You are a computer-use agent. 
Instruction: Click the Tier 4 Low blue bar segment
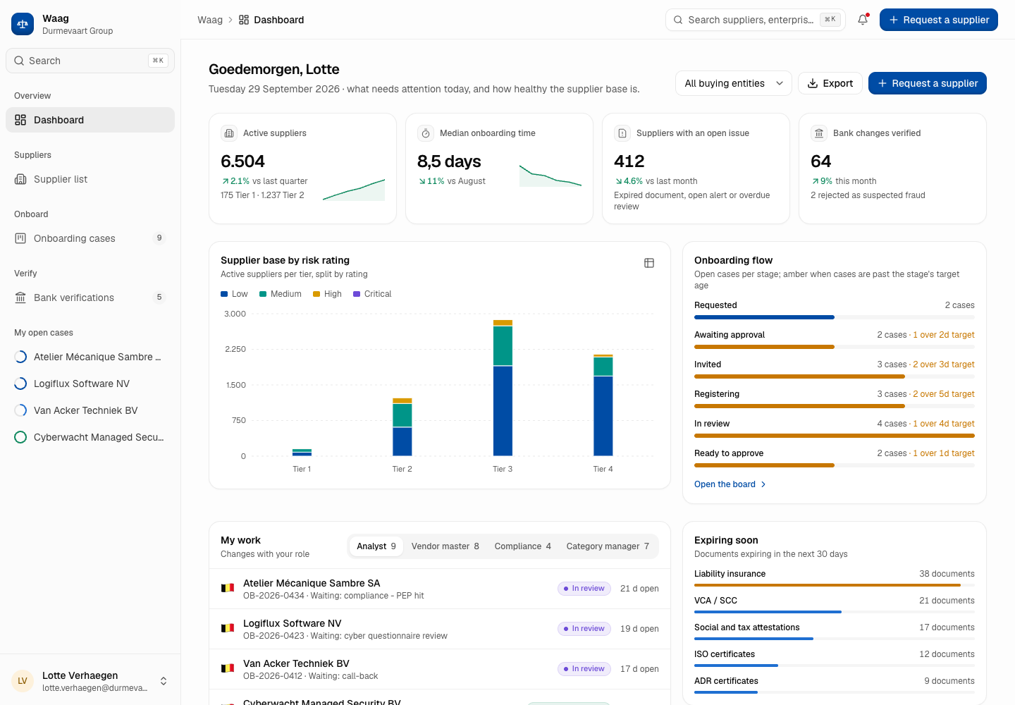[x=603, y=416]
